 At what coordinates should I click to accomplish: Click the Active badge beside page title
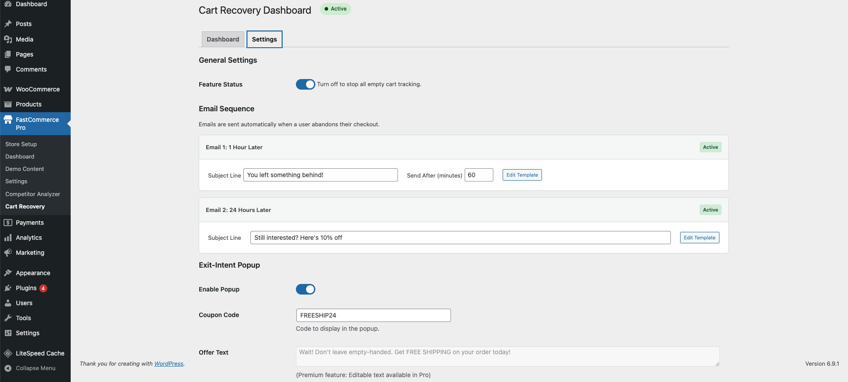pos(336,9)
